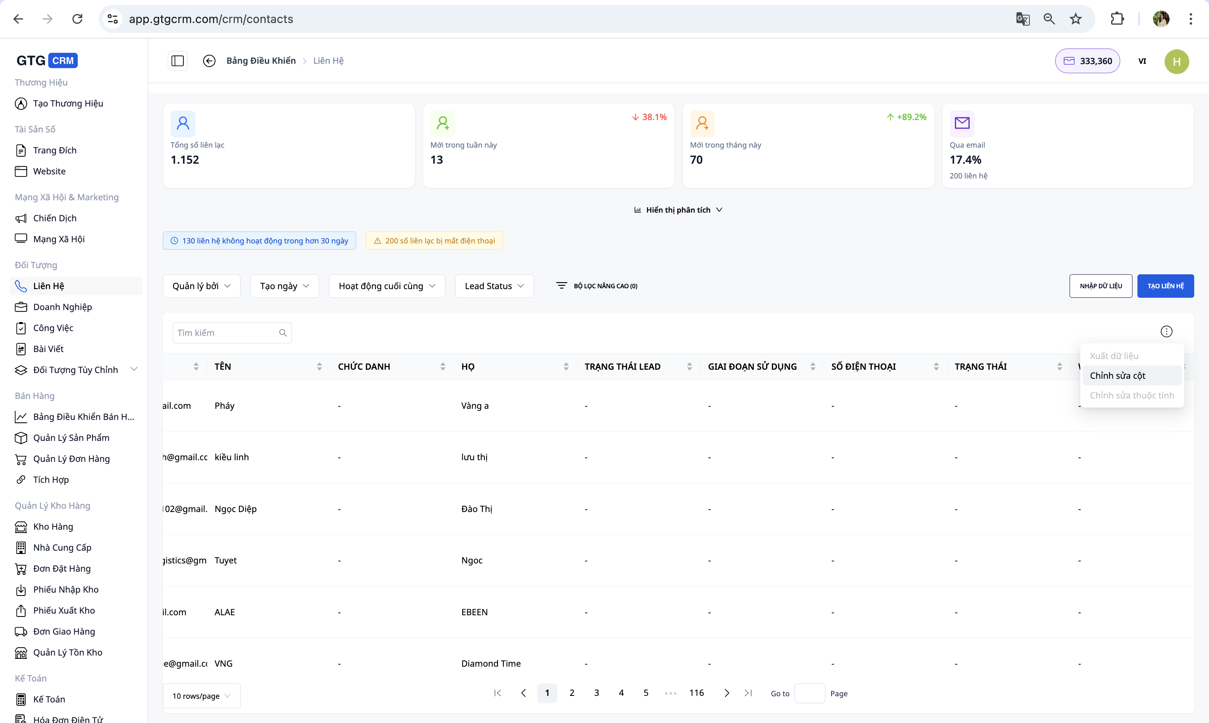Toggle the sidebar collapse icon
This screenshot has height=723, width=1209.
(x=177, y=61)
